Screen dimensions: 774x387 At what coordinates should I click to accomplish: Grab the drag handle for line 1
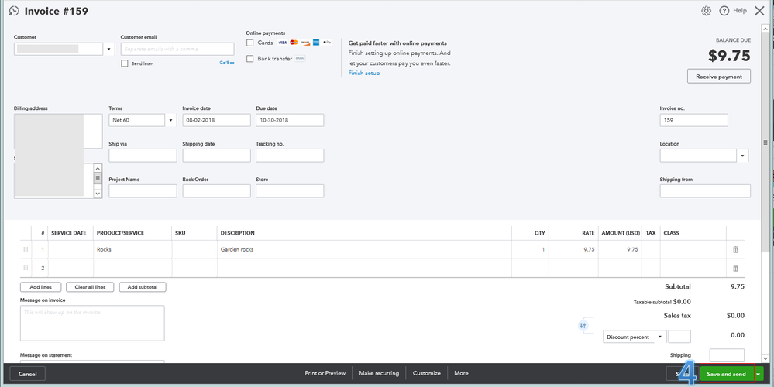pyautogui.click(x=26, y=249)
